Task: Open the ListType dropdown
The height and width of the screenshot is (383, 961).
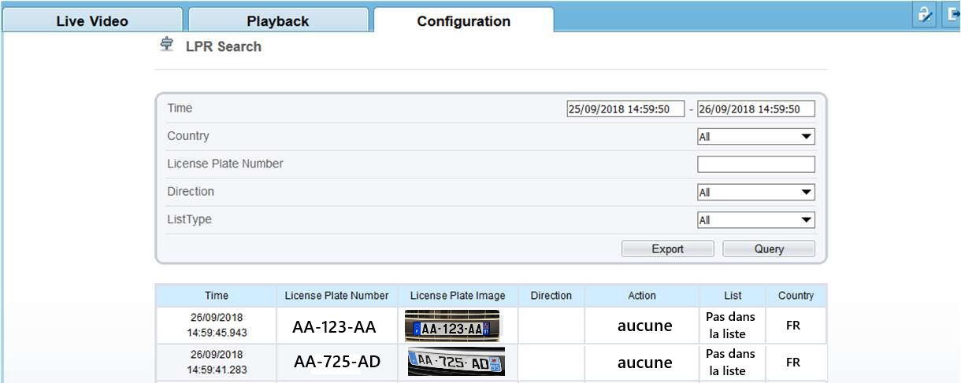Action: click(x=755, y=220)
